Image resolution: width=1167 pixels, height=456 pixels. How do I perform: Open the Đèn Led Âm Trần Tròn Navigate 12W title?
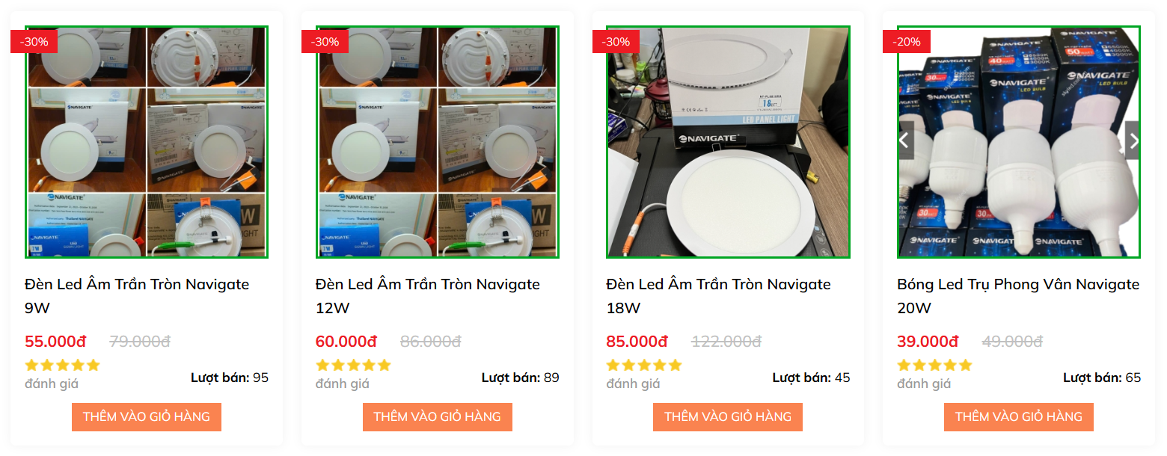pos(428,296)
